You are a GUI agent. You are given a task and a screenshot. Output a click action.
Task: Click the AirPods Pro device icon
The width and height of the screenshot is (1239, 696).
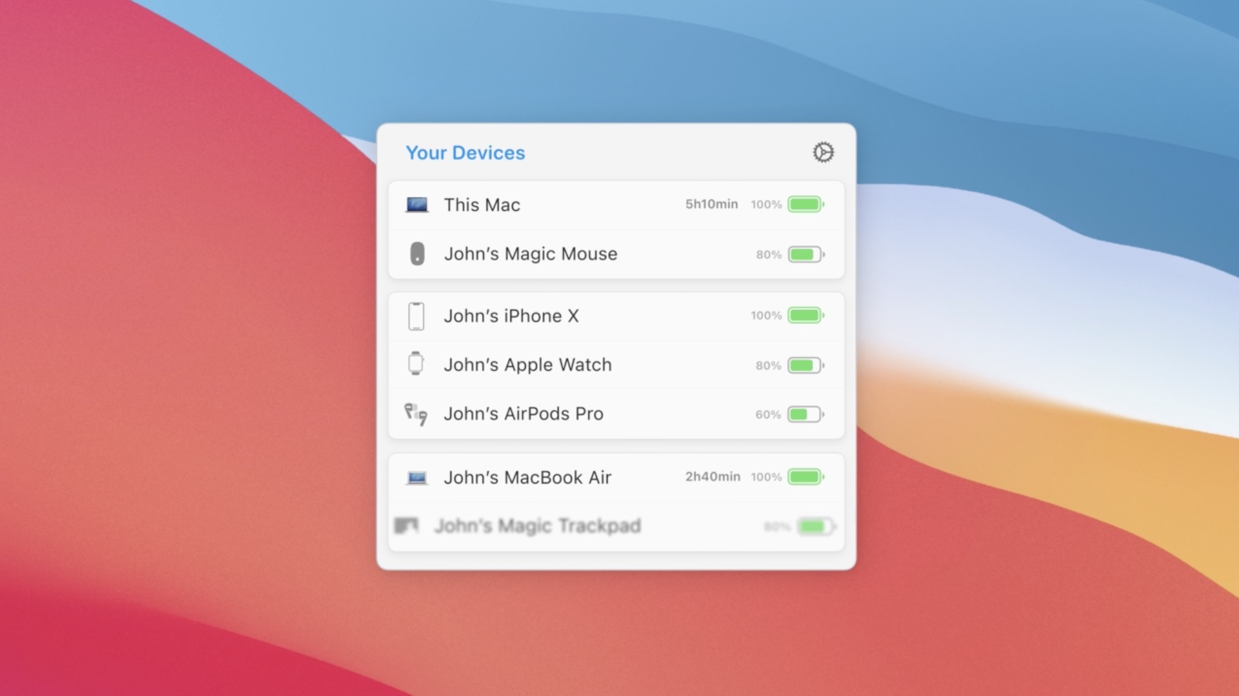pyautogui.click(x=416, y=414)
